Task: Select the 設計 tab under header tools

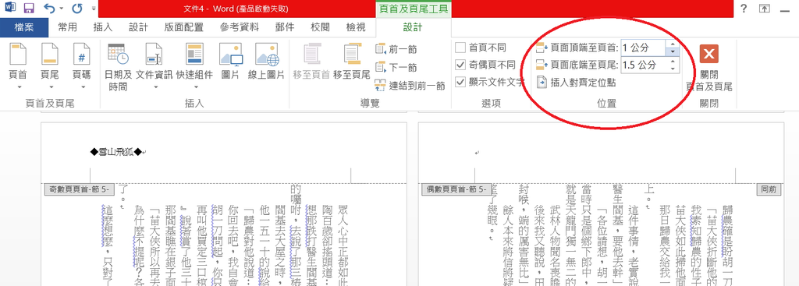Action: click(x=414, y=27)
